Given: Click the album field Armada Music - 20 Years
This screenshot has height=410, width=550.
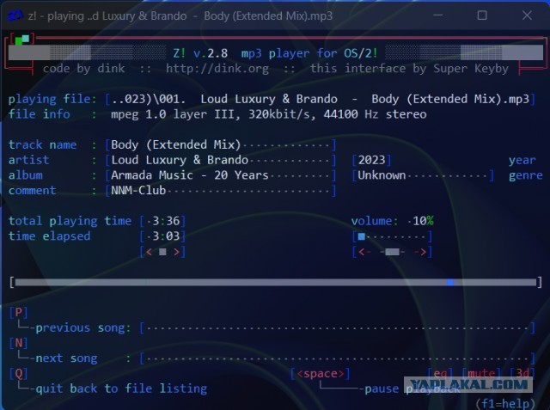Looking at the screenshot, I should [x=220, y=175].
